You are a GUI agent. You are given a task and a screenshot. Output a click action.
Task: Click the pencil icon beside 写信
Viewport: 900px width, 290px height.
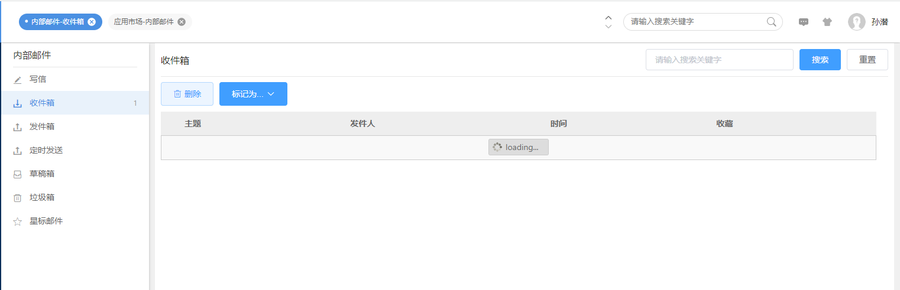point(18,80)
